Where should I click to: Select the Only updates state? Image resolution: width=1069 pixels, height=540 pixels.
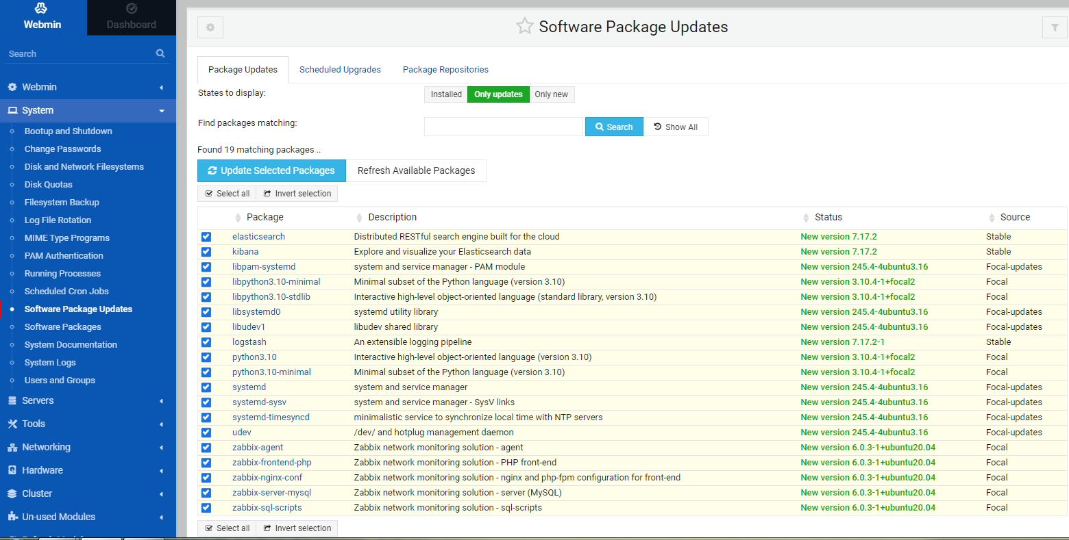coord(498,94)
